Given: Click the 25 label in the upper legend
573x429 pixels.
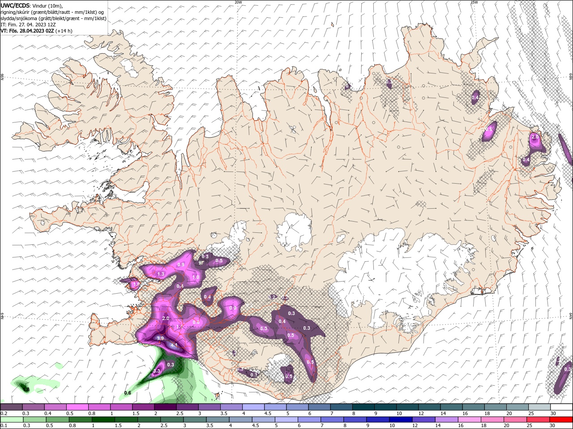Looking at the screenshot, I should click(530, 413).
